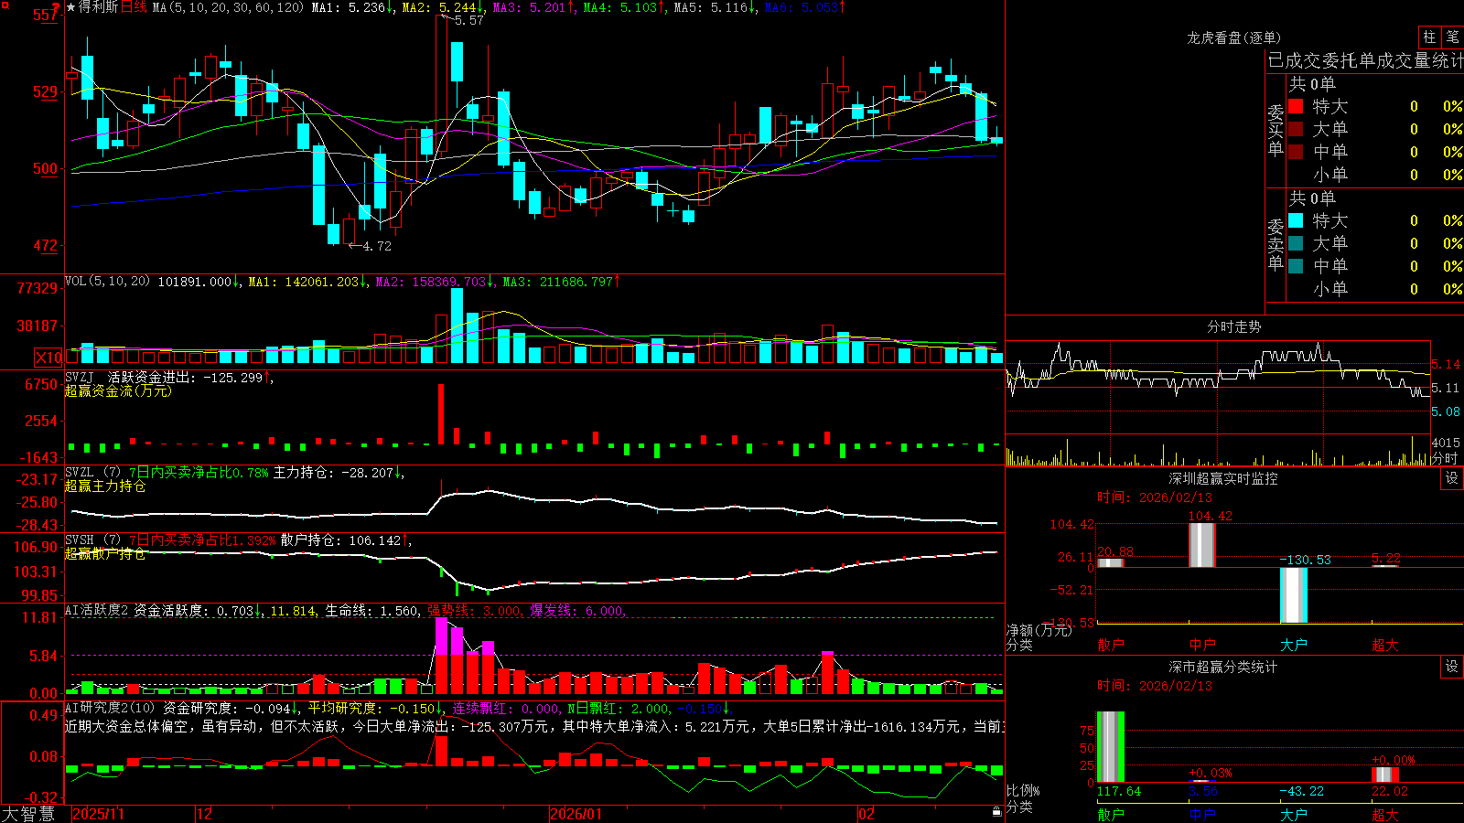Click the star icon before 得利斯

71,7
